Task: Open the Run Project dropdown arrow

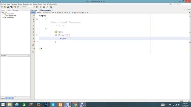Action: (x=49, y=7)
